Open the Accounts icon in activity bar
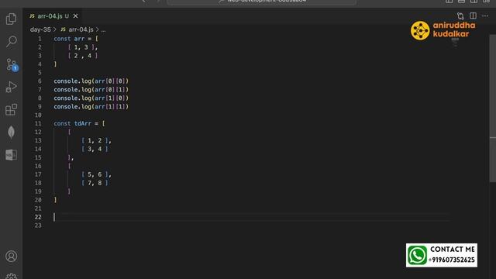This screenshot has height=279, width=496. (x=12, y=257)
